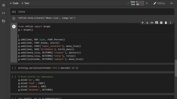Copy link to the selected cell

pos(152,23)
